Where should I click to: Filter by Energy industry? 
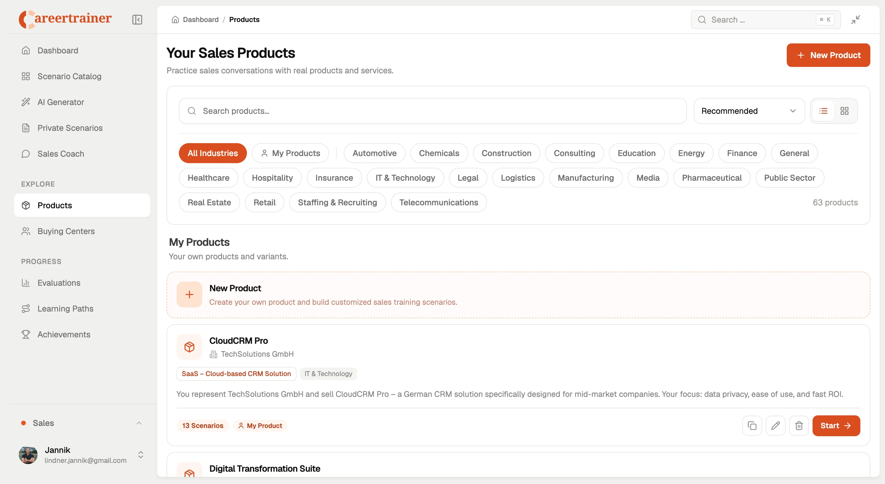coord(691,153)
